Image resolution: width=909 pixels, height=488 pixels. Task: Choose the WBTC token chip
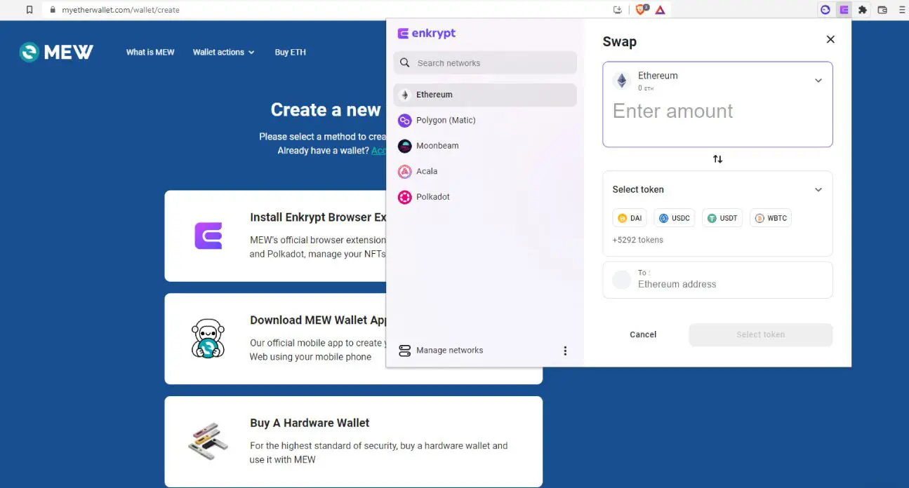pos(771,218)
